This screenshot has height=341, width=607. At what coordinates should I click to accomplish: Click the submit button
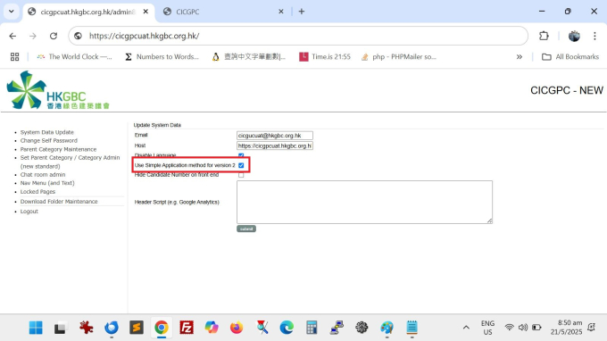tap(246, 229)
